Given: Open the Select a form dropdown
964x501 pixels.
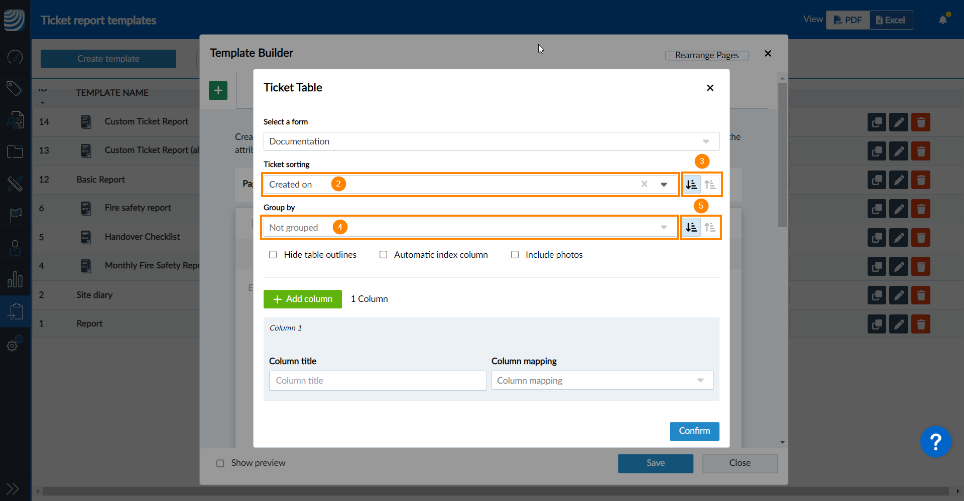Looking at the screenshot, I should coord(491,141).
